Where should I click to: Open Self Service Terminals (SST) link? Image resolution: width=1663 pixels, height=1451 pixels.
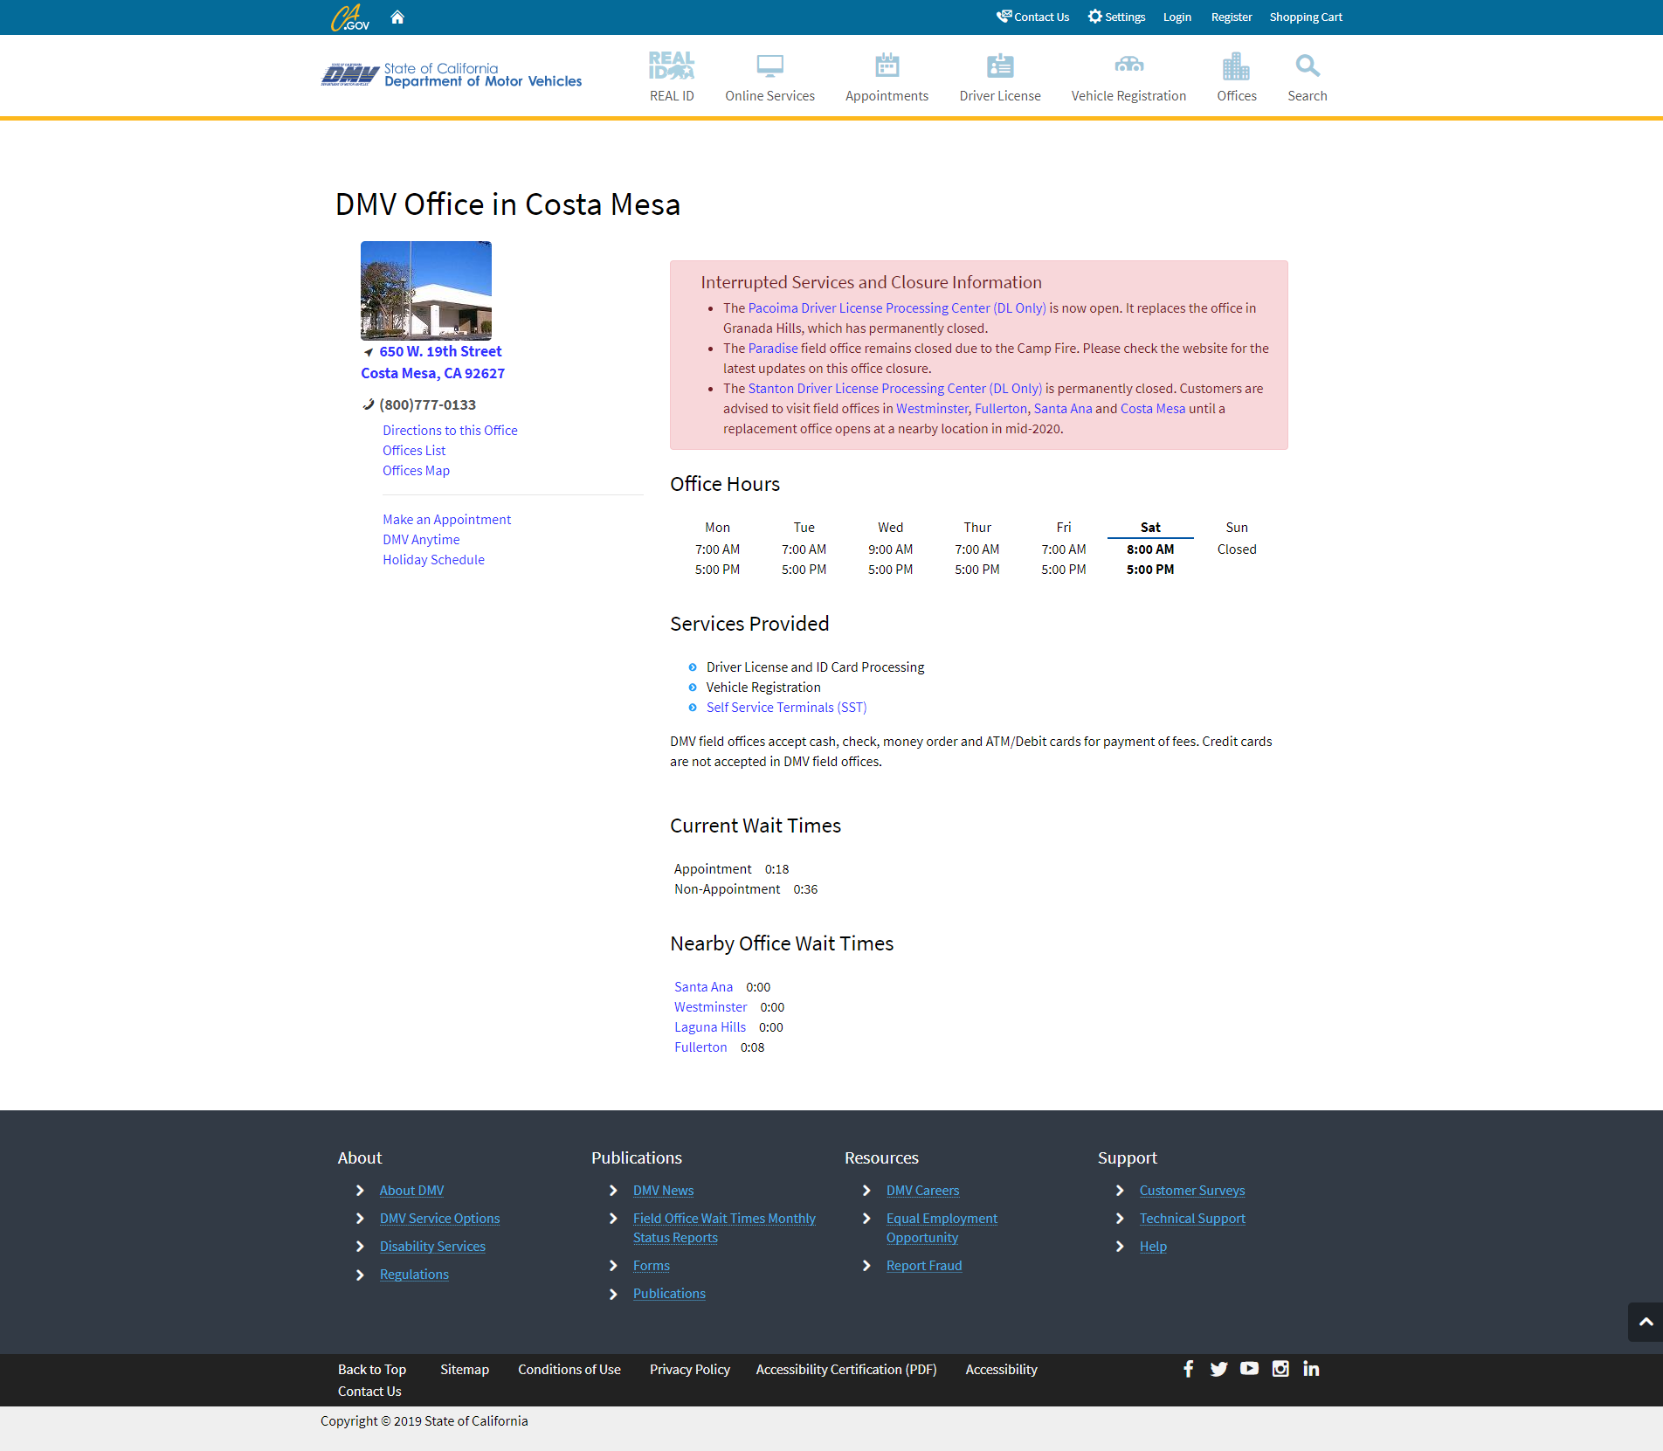click(x=786, y=708)
